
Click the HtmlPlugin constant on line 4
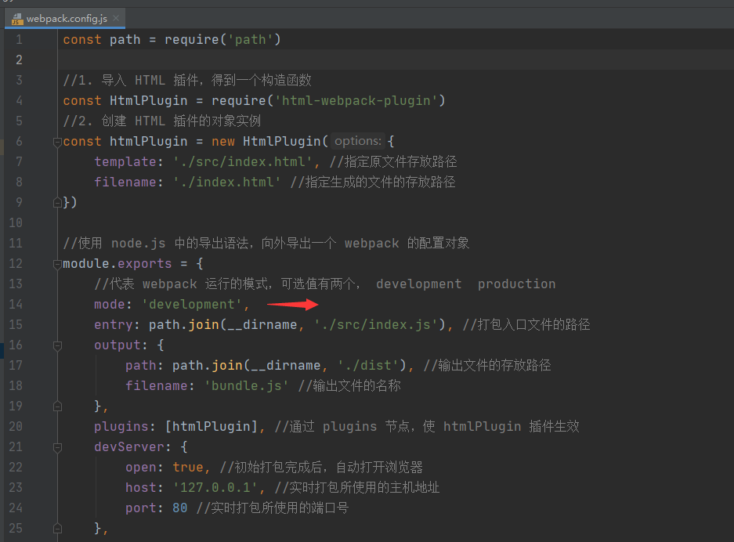[148, 100]
